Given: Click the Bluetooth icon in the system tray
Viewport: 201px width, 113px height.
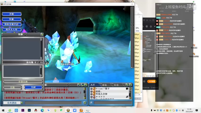Looking at the screenshot, I should coord(177,110).
